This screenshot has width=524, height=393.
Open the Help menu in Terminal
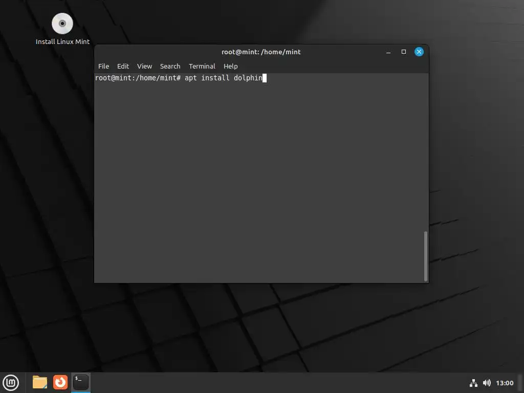pyautogui.click(x=231, y=66)
